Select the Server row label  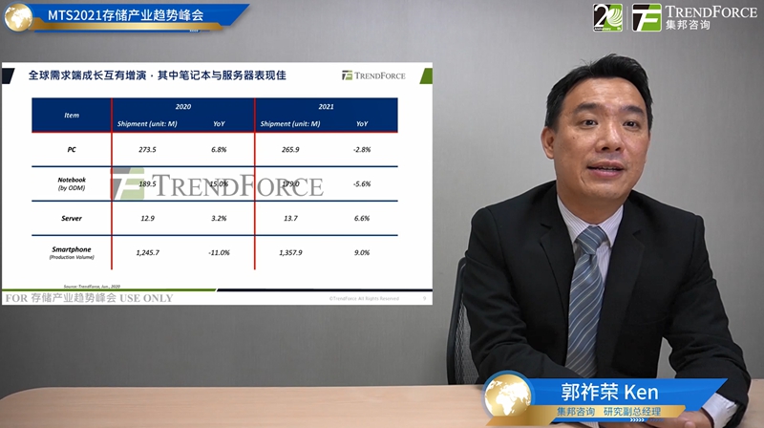click(x=72, y=218)
